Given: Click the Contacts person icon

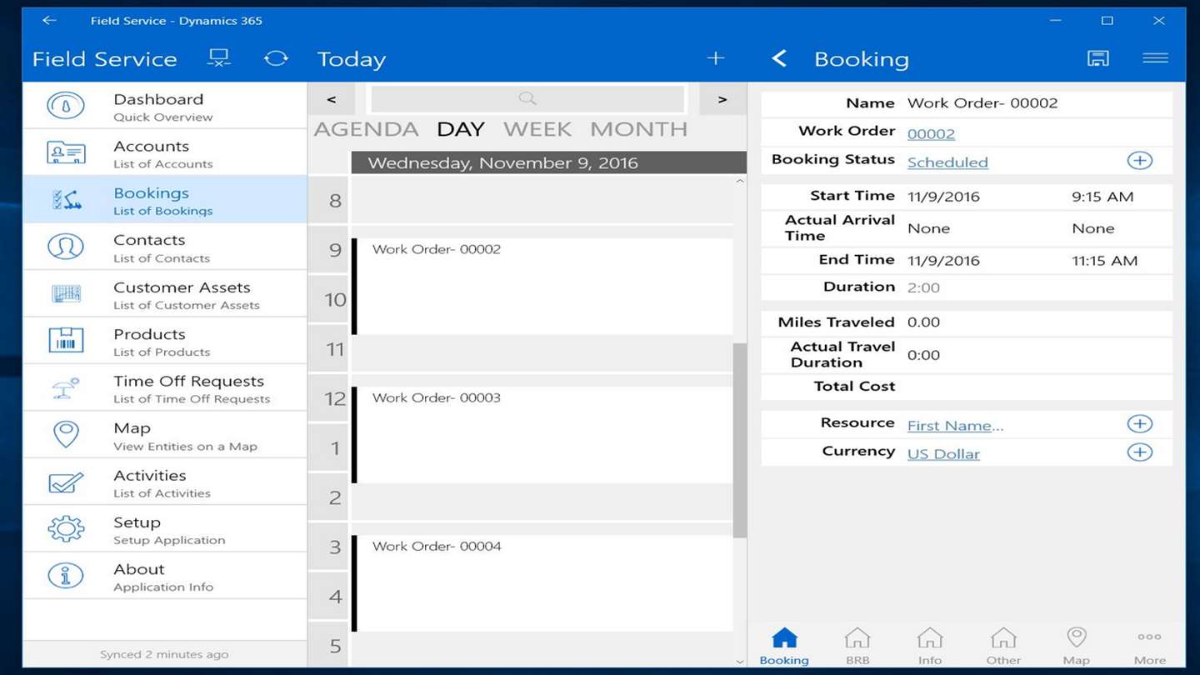Looking at the screenshot, I should tap(66, 247).
